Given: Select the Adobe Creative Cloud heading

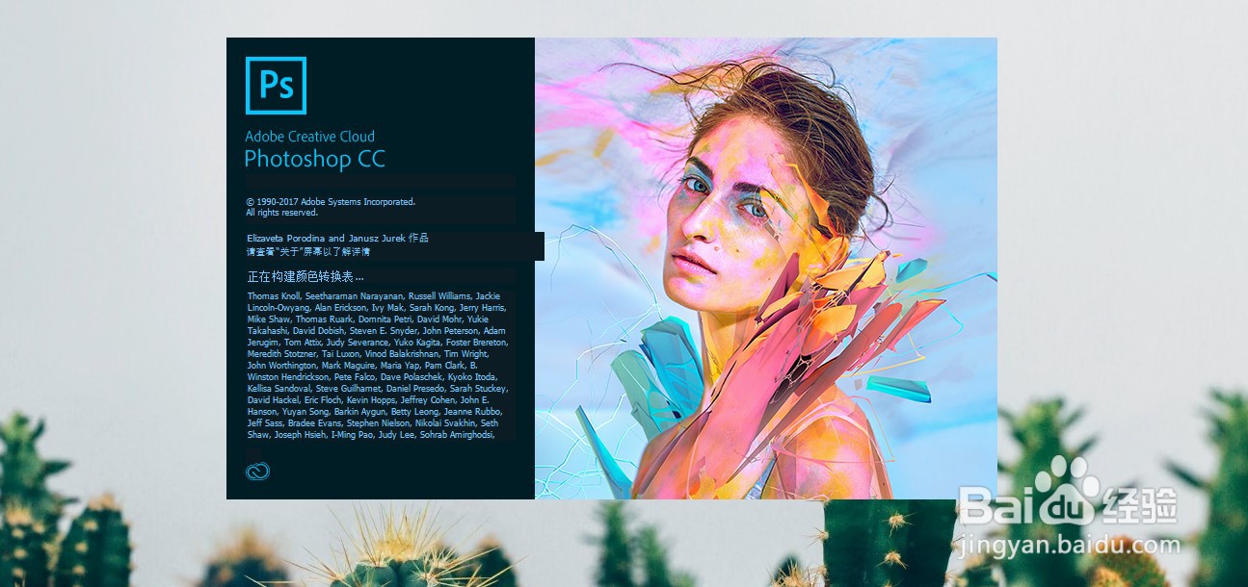Looking at the screenshot, I should point(309,137).
